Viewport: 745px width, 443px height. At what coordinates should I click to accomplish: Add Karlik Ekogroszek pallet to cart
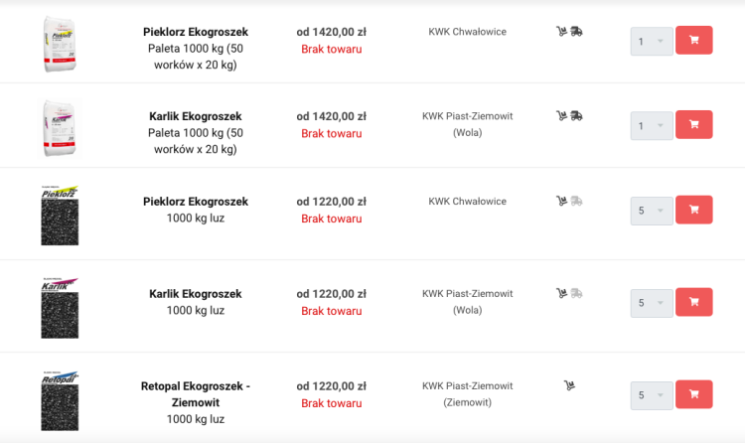tap(693, 125)
